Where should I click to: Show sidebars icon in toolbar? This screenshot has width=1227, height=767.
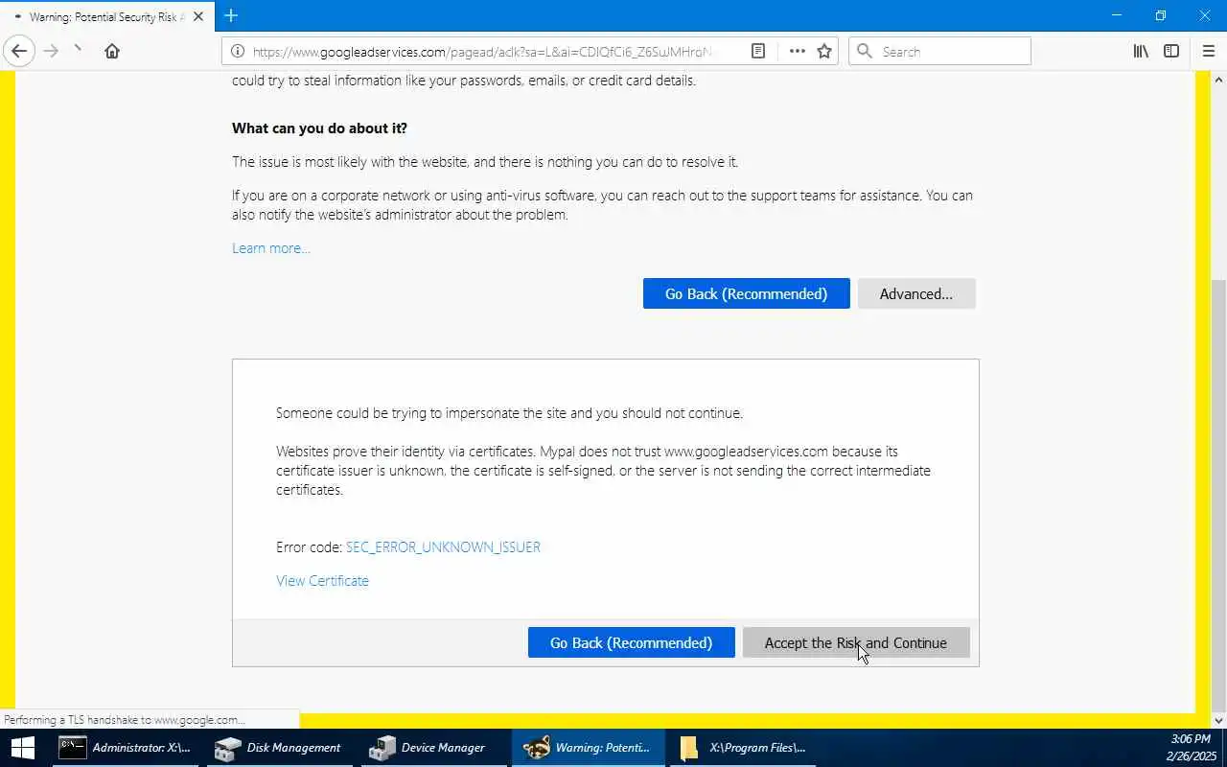[1171, 52]
